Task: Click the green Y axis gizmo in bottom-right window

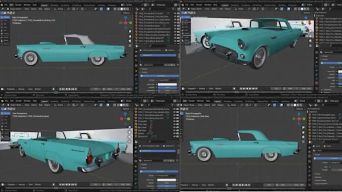Action: pyautogui.click(x=304, y=119)
